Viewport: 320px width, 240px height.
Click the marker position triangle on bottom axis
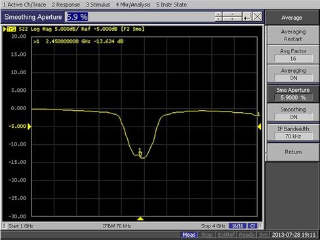pos(140,218)
